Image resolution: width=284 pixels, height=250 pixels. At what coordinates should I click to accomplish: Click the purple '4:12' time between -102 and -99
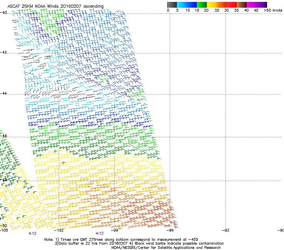pos(100,233)
